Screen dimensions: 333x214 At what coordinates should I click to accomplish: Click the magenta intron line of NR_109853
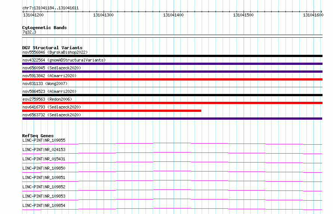click(172, 199)
